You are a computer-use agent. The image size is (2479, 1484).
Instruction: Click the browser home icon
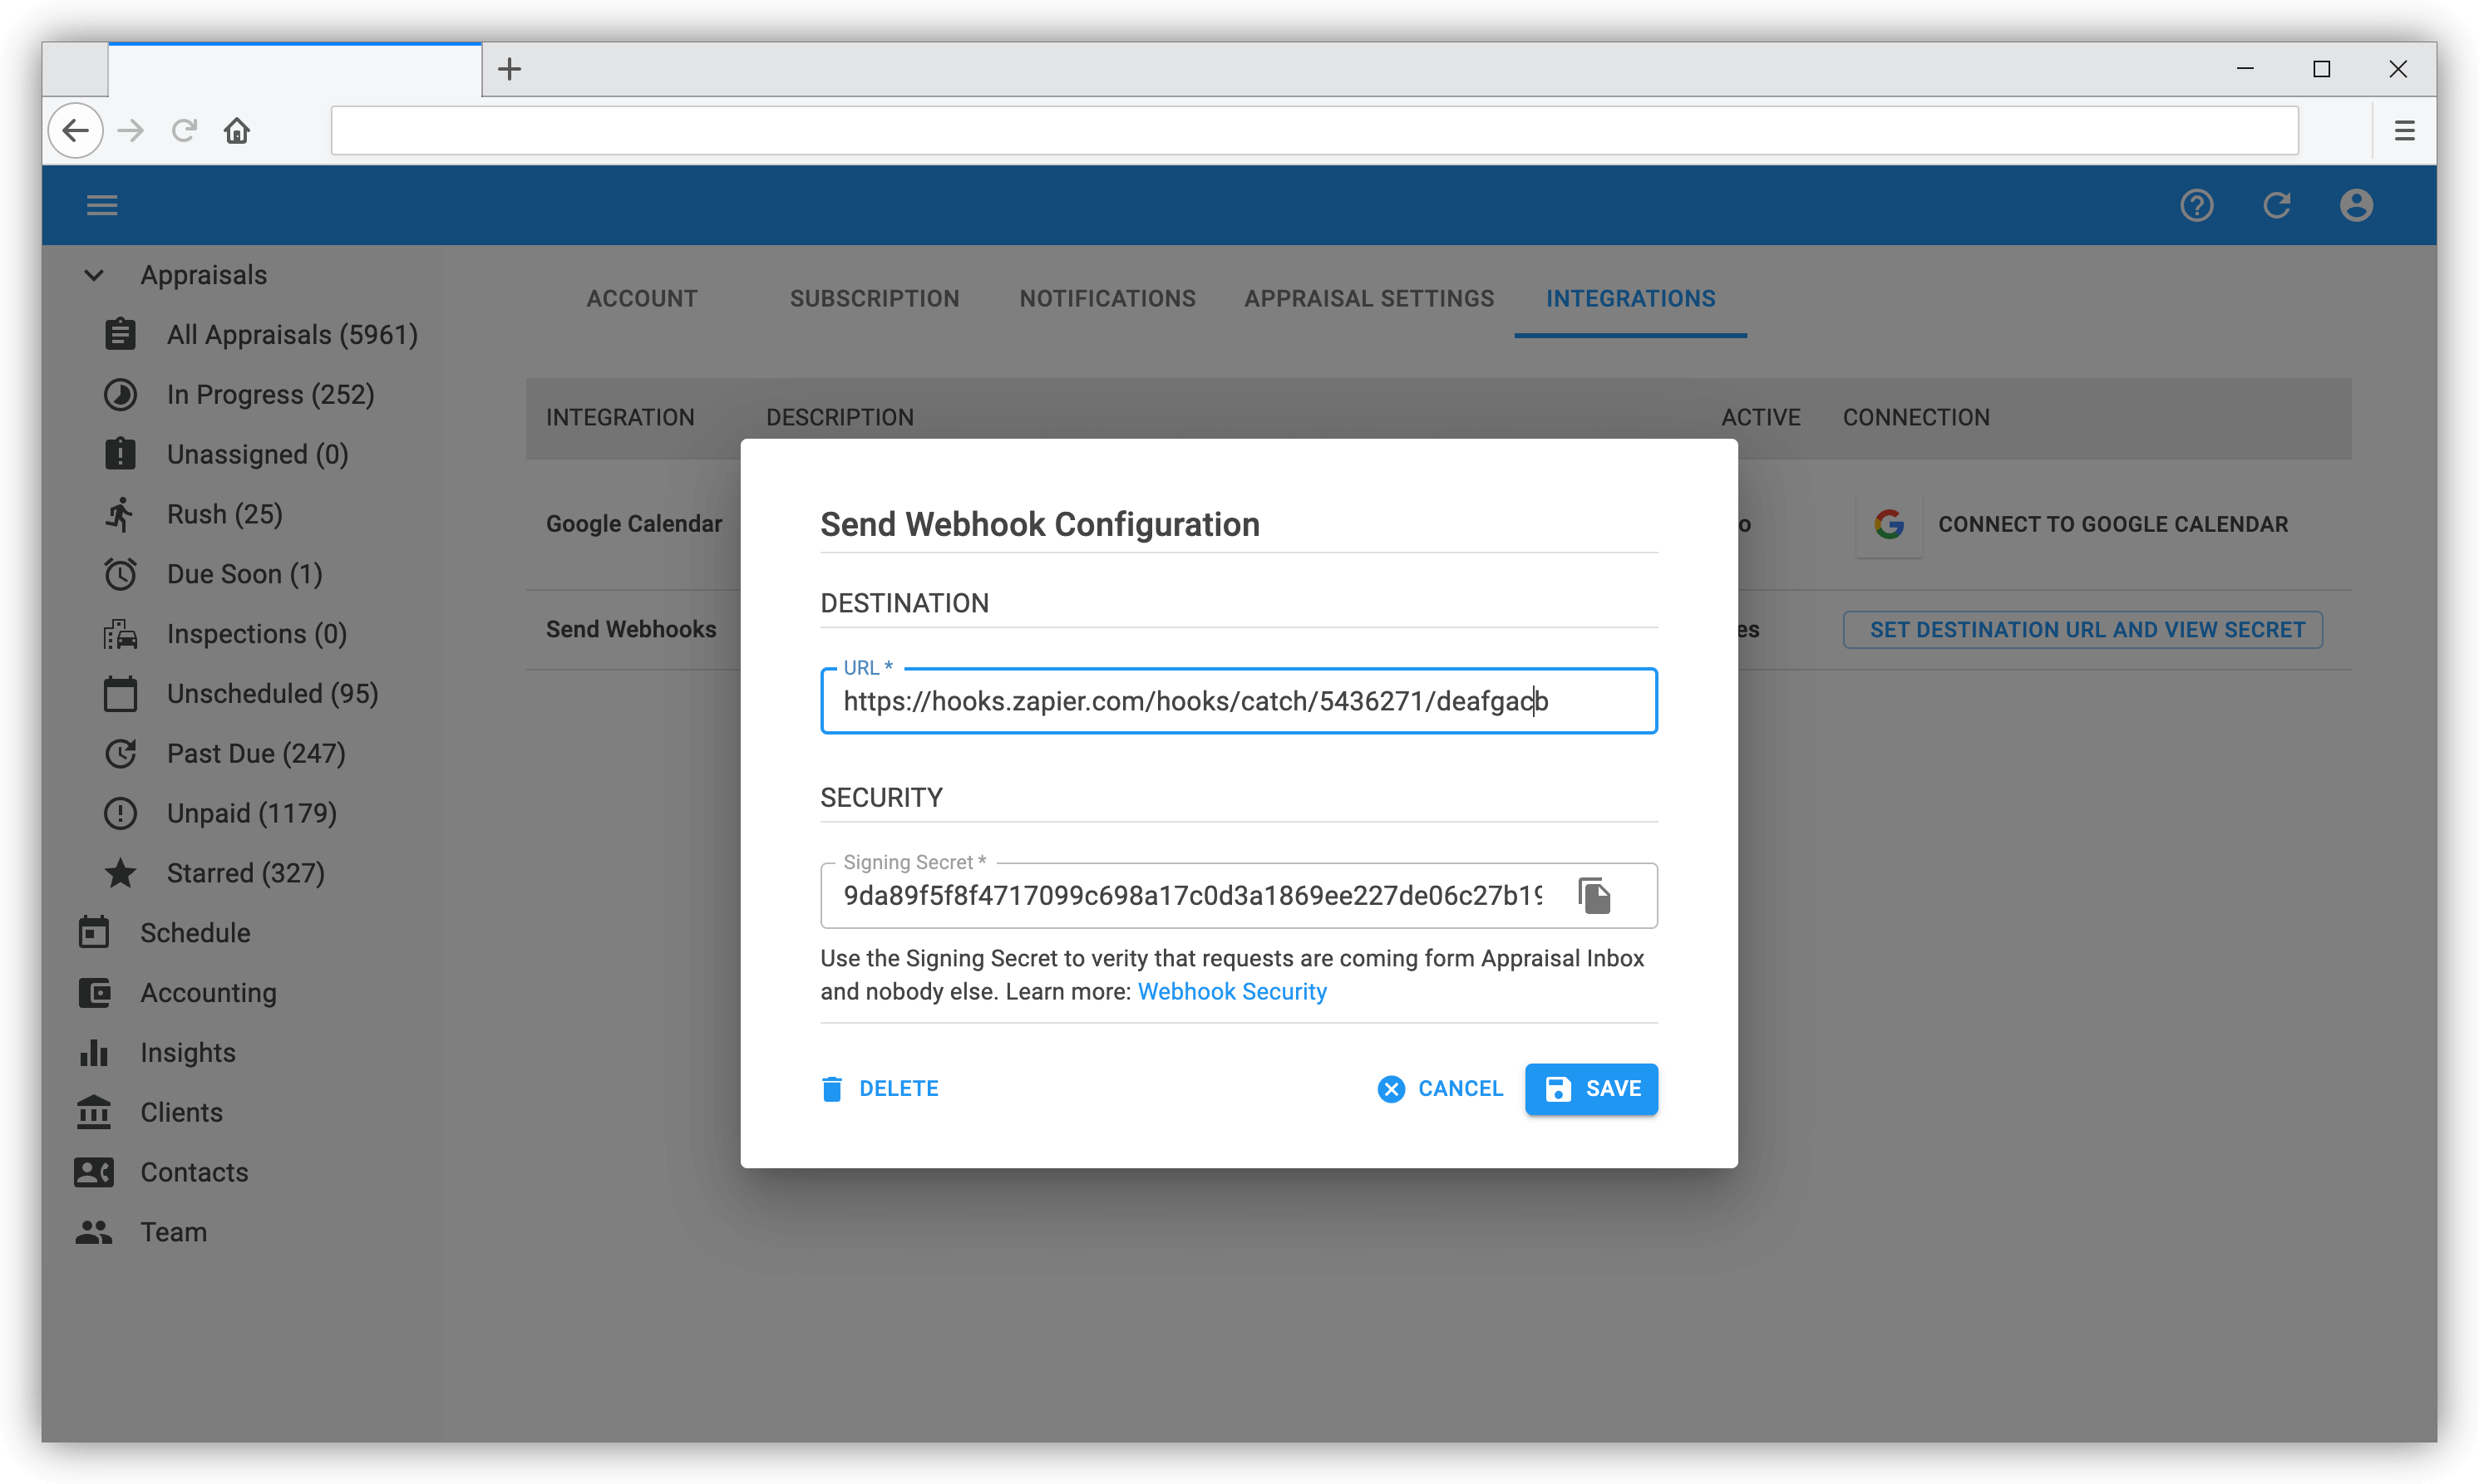(237, 131)
